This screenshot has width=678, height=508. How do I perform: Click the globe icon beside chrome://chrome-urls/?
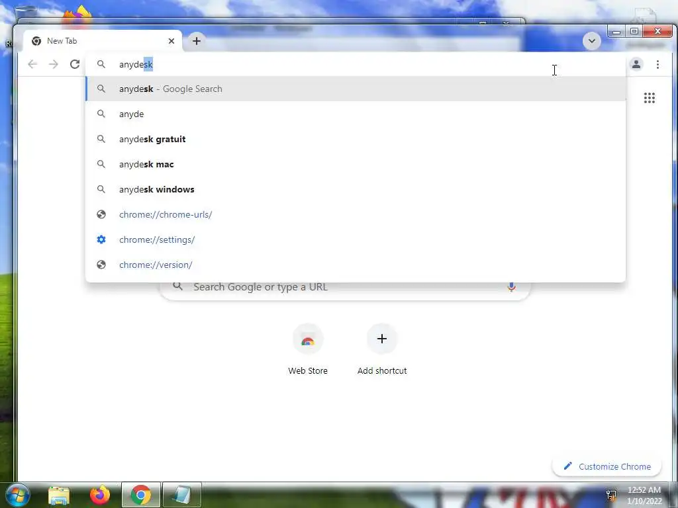tap(101, 214)
